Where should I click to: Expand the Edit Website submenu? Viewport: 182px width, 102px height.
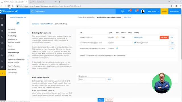click(28, 33)
